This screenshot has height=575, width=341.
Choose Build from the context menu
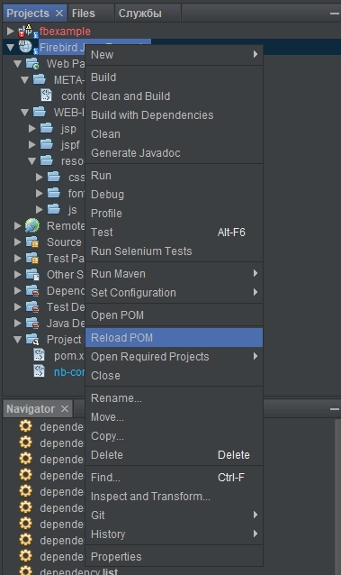tap(174, 78)
